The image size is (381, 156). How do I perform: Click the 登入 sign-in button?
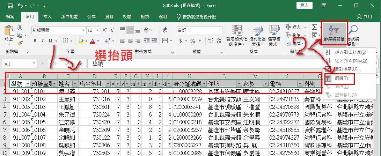(x=305, y=5)
